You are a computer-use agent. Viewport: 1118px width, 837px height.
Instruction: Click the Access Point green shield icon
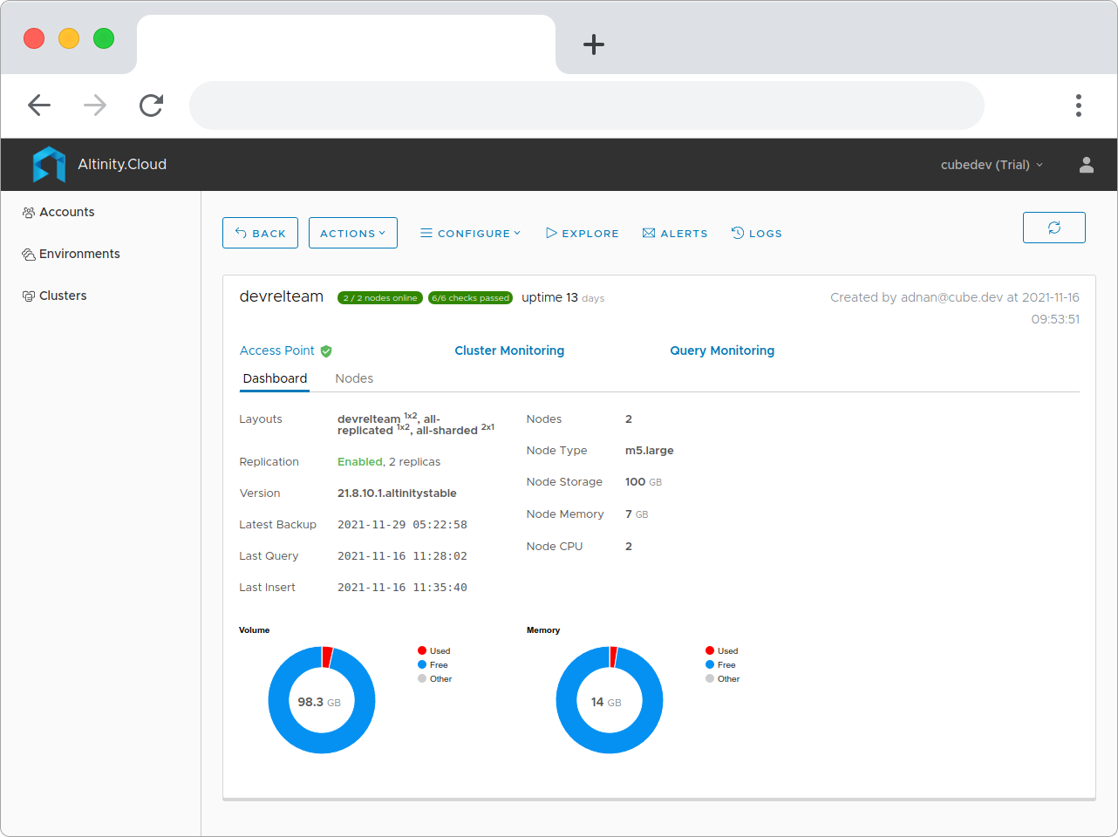pos(326,351)
